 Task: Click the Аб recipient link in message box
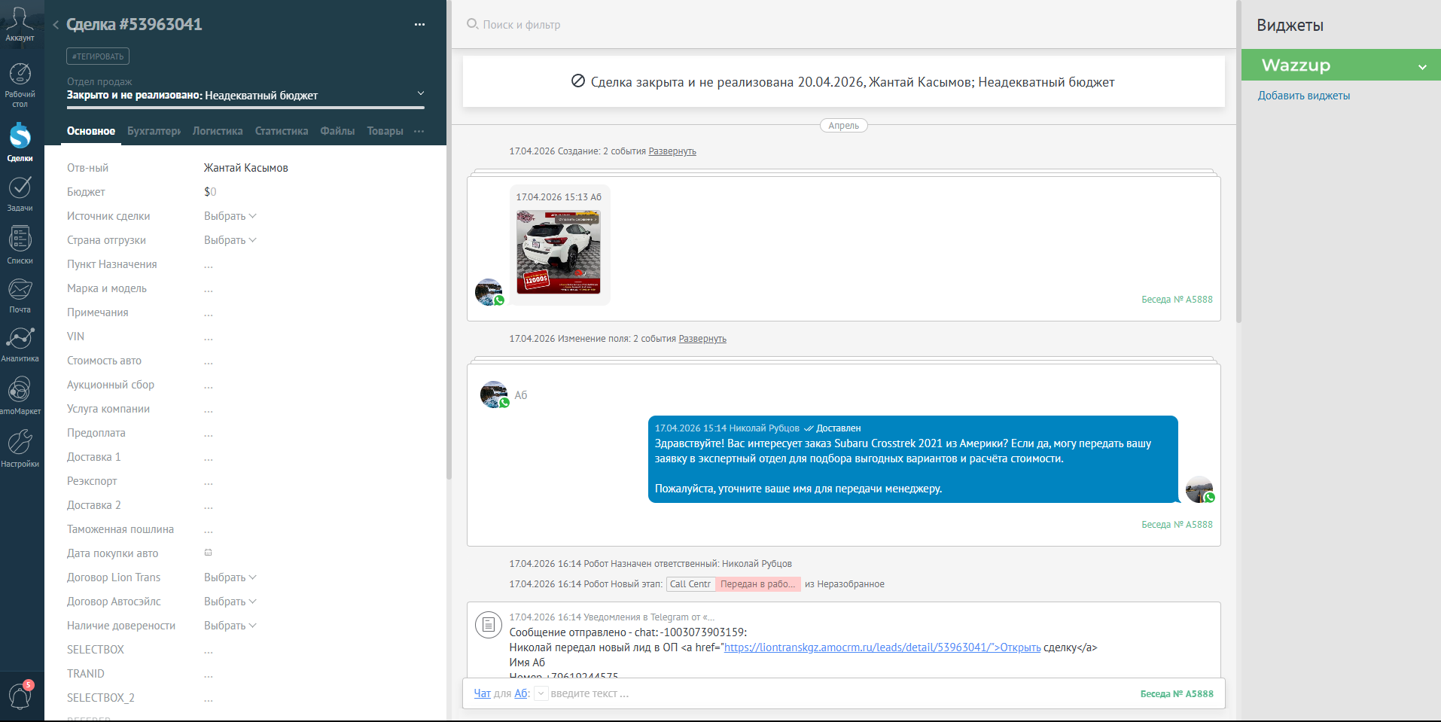521,693
